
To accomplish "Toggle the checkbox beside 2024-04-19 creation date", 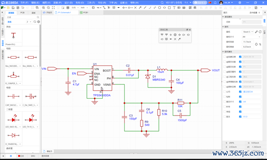I will tap(240, 57).
